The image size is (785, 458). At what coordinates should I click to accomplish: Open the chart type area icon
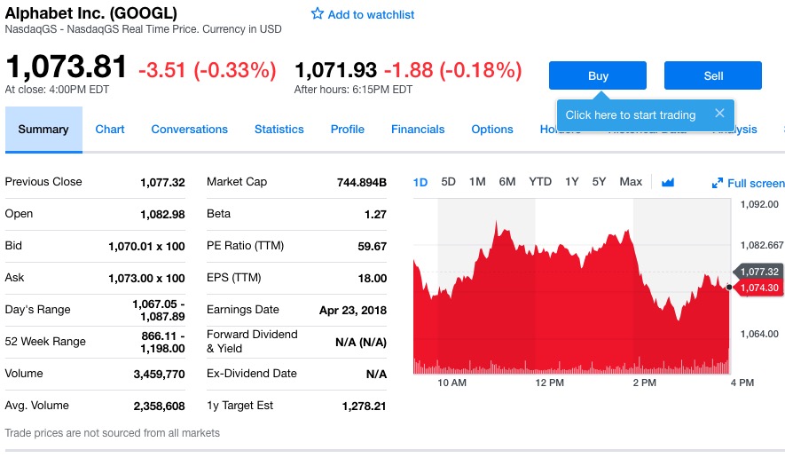668,182
